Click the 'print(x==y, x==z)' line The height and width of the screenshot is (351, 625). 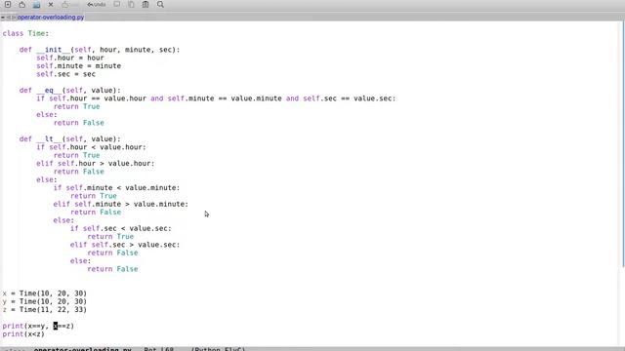pos(38,326)
